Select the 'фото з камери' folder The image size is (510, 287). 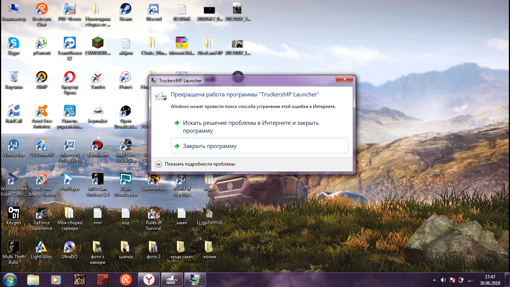[97, 253]
